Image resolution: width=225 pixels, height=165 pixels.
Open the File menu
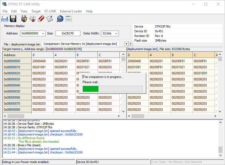click(5, 11)
